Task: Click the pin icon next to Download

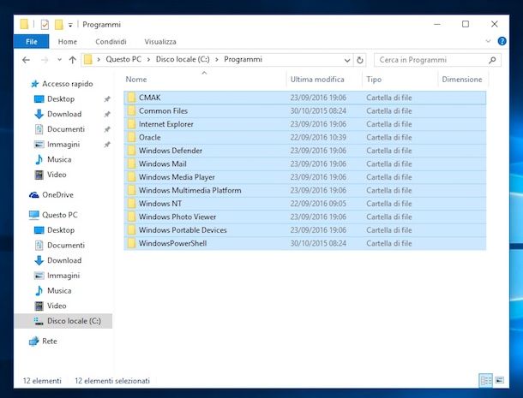Action: pyautogui.click(x=107, y=114)
